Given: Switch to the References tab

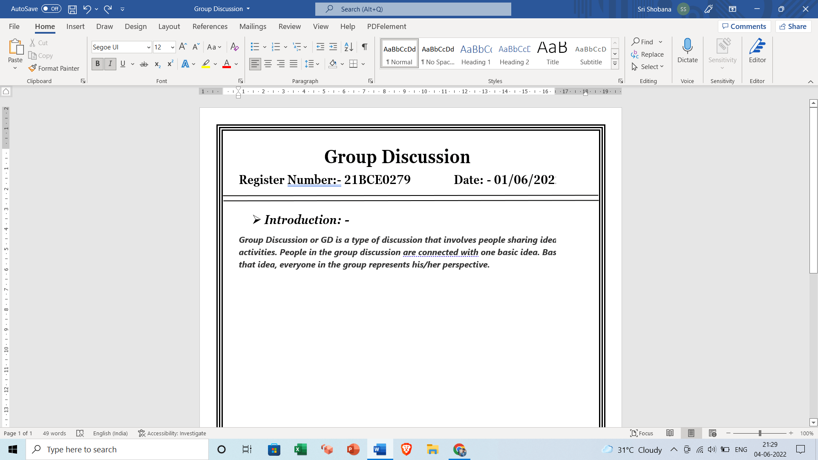Looking at the screenshot, I should click(210, 26).
